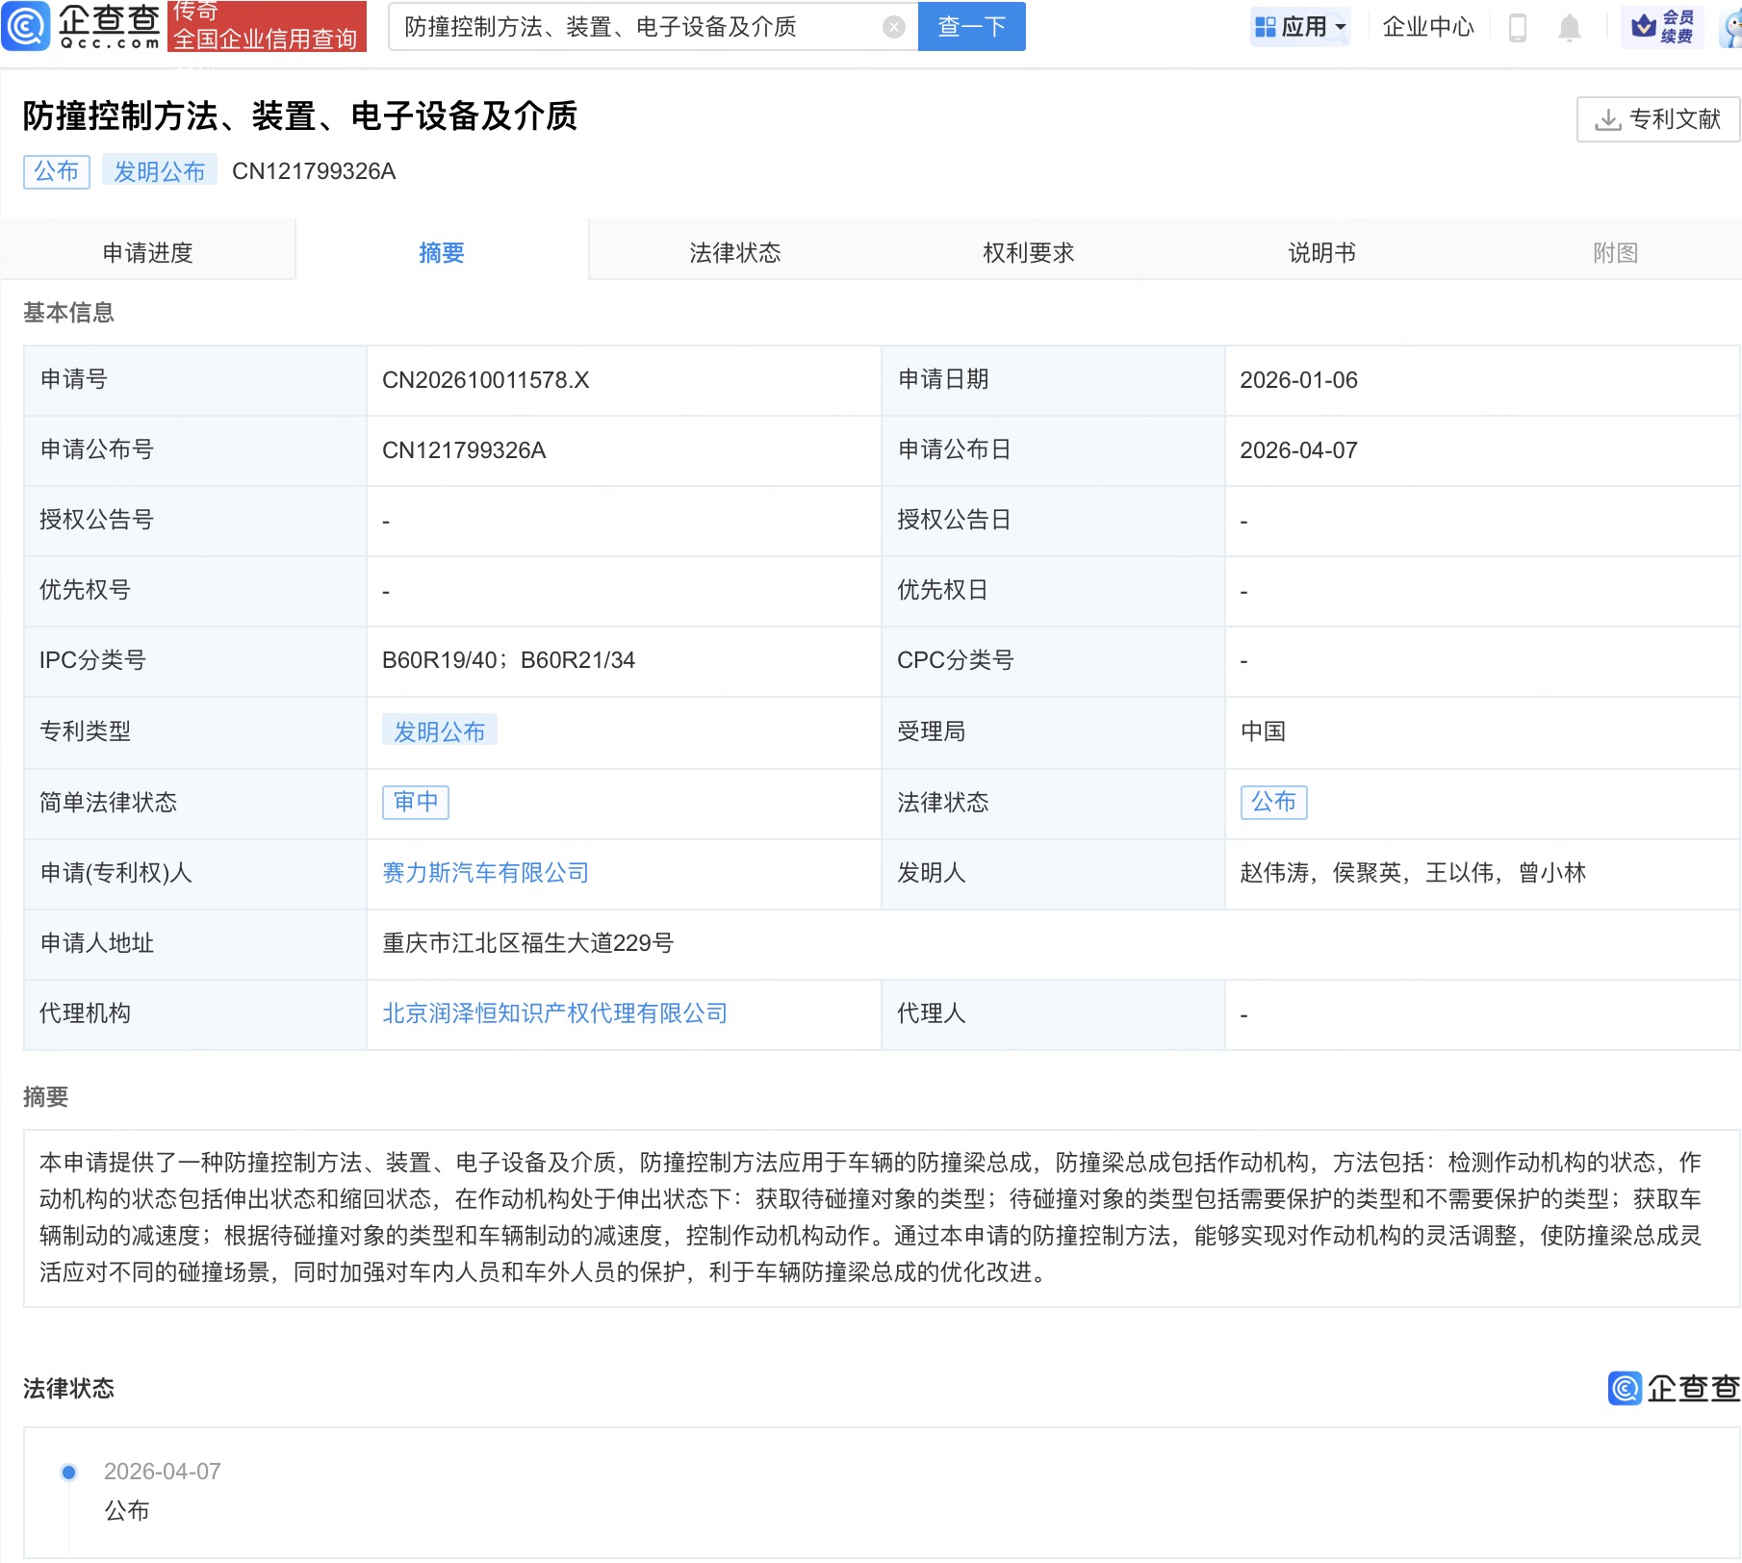Click the 企查查 watermark icon above 法律状态

pyautogui.click(x=1624, y=1389)
